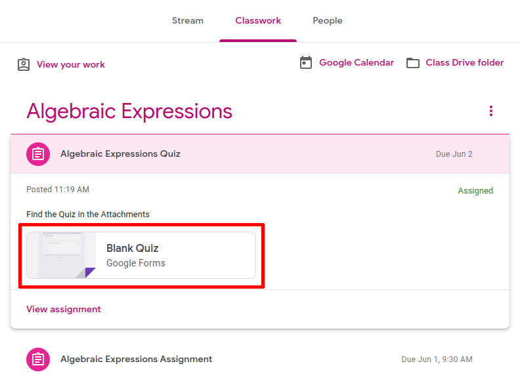Click the Due Jun 1, 9:30 AM label
This screenshot has height=391, width=520.
[x=437, y=360]
